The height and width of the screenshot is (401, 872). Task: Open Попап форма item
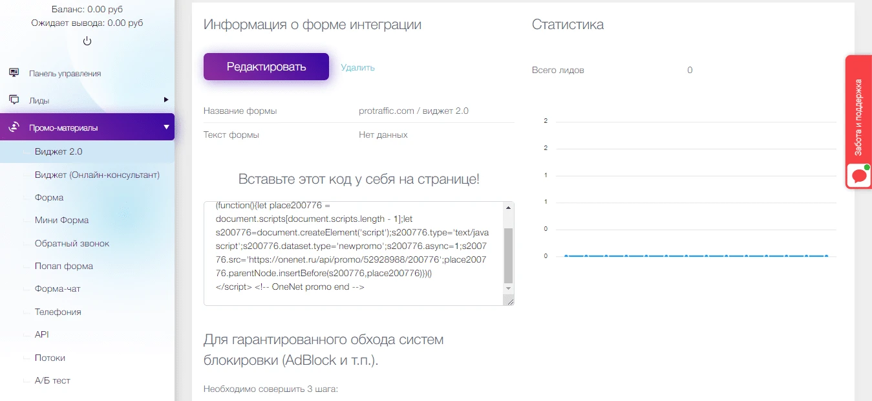pyautogui.click(x=64, y=266)
